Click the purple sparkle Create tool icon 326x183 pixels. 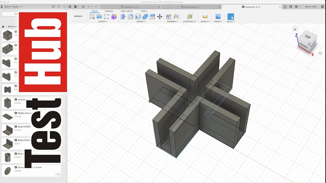114,17
